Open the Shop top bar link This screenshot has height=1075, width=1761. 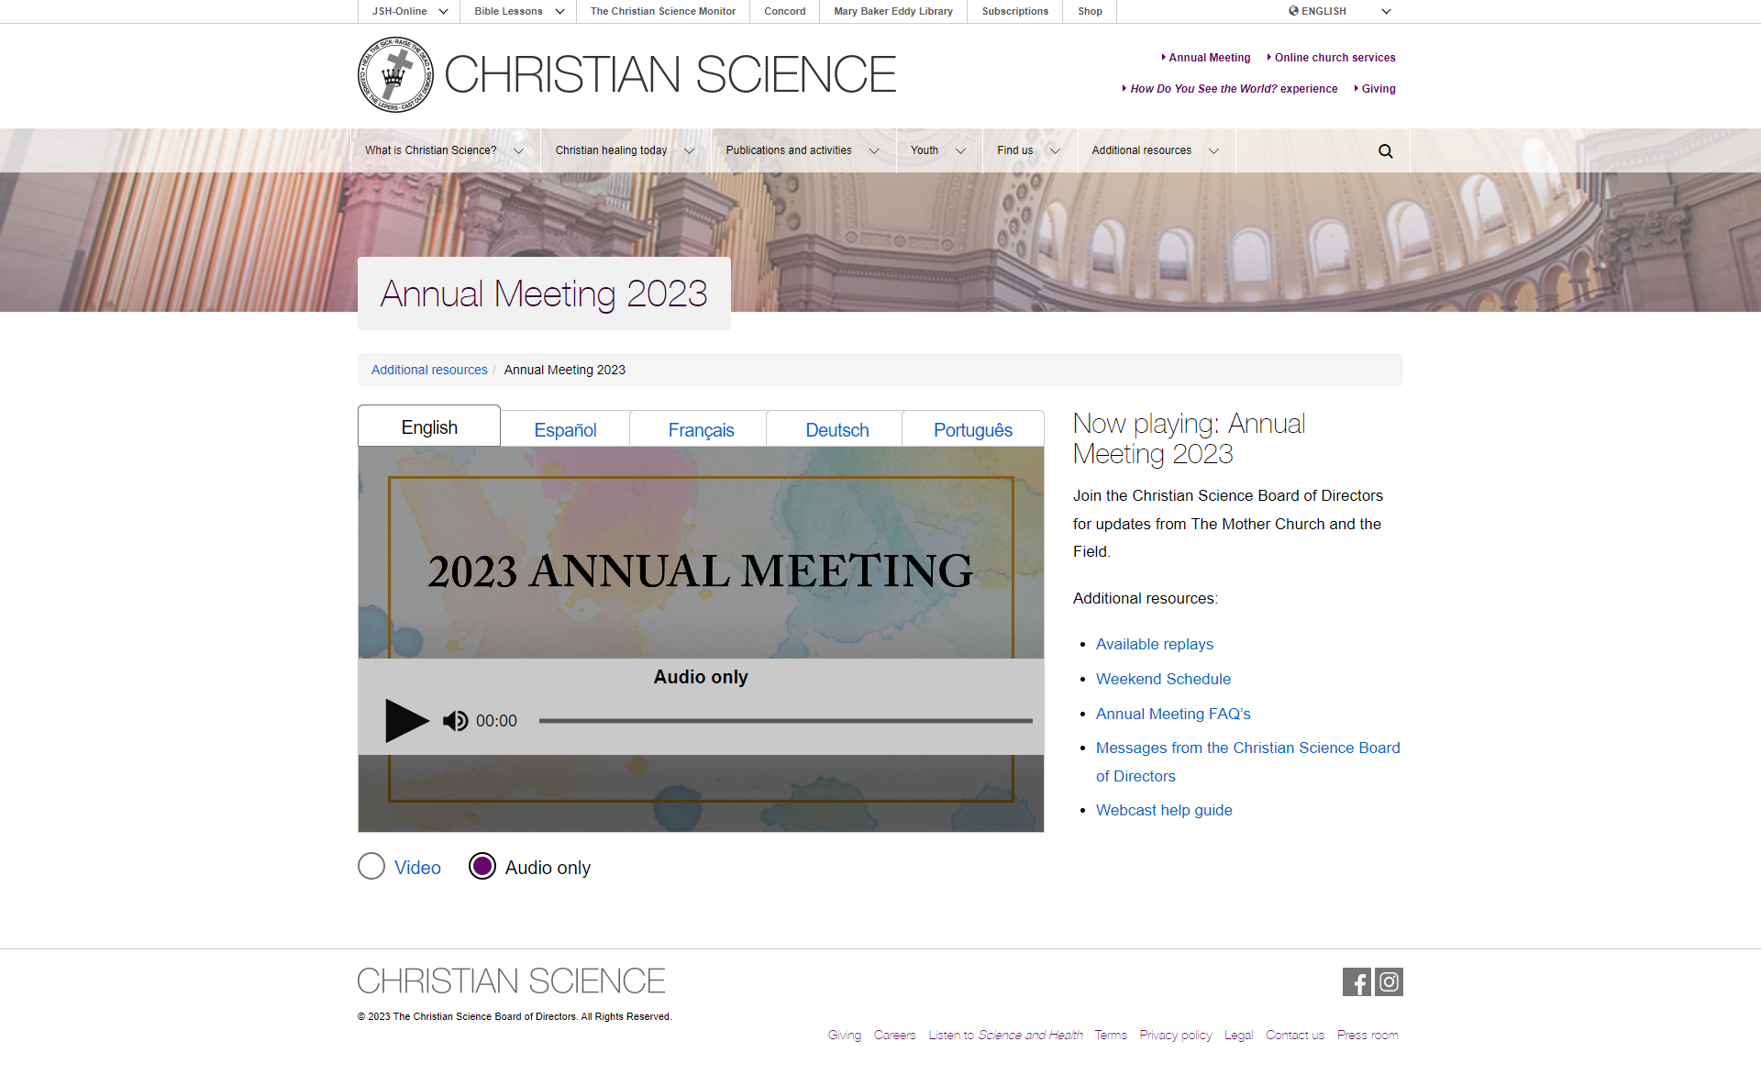pos(1091,11)
